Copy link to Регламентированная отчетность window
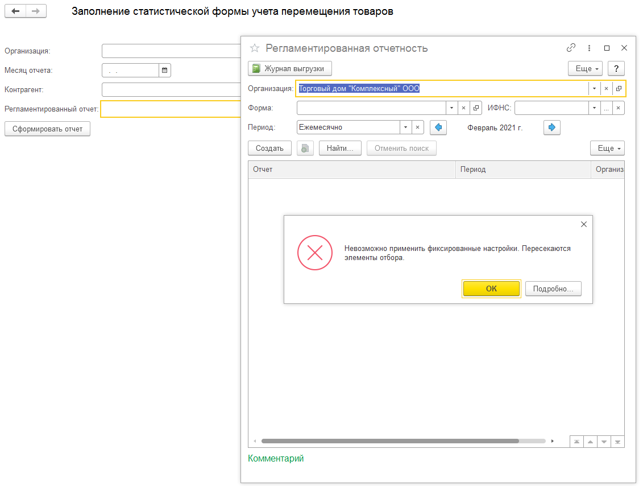 pyautogui.click(x=571, y=48)
